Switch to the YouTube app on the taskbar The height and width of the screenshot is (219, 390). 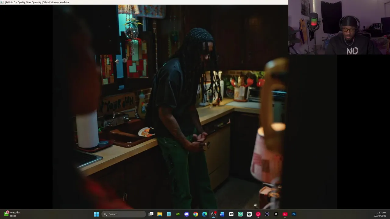pyautogui.click(x=285, y=214)
